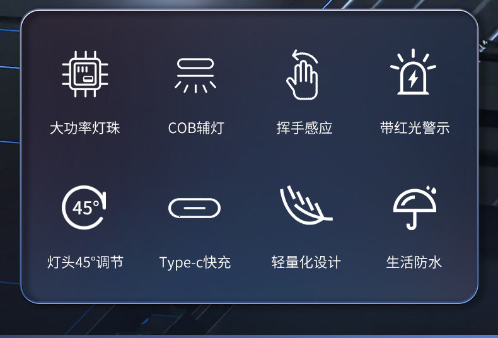Screen dimensions: 498x338
Task: Click the Type-c port icon
Action: (x=194, y=208)
